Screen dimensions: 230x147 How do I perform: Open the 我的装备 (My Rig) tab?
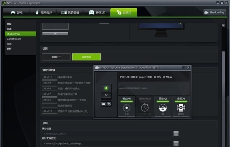pyautogui.click(x=70, y=13)
